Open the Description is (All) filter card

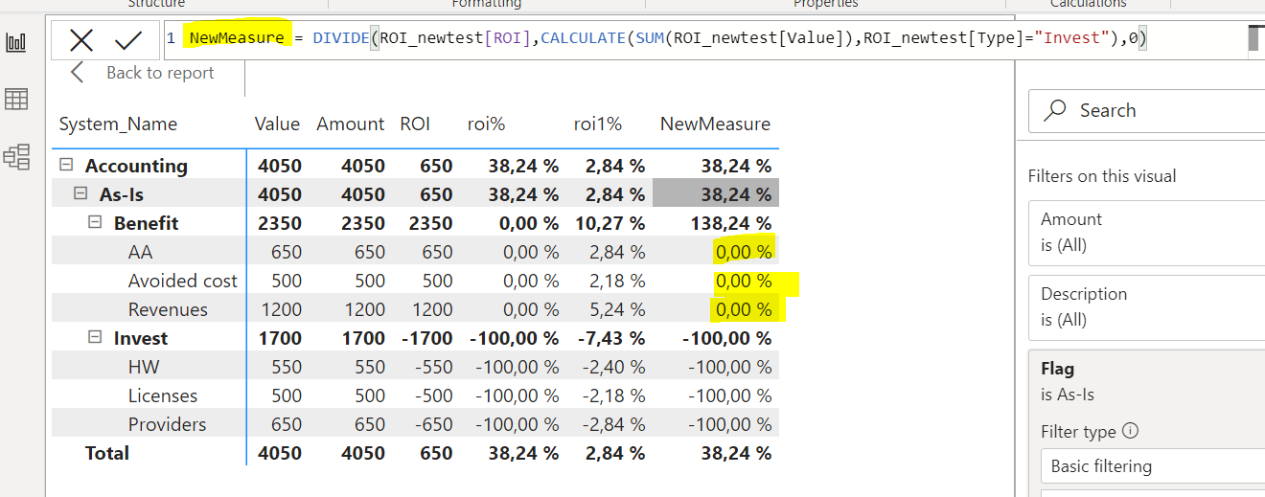pos(1146,306)
